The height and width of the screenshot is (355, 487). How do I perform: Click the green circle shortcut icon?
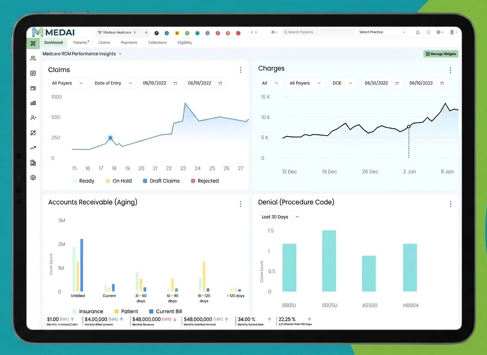pos(187,33)
